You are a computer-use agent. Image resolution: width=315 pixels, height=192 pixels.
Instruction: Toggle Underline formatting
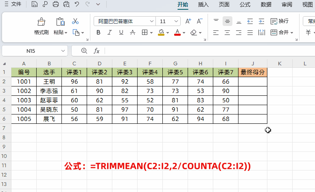pos(121,32)
